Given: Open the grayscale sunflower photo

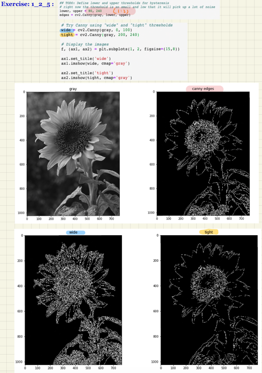Looking at the screenshot, I should (x=73, y=154).
